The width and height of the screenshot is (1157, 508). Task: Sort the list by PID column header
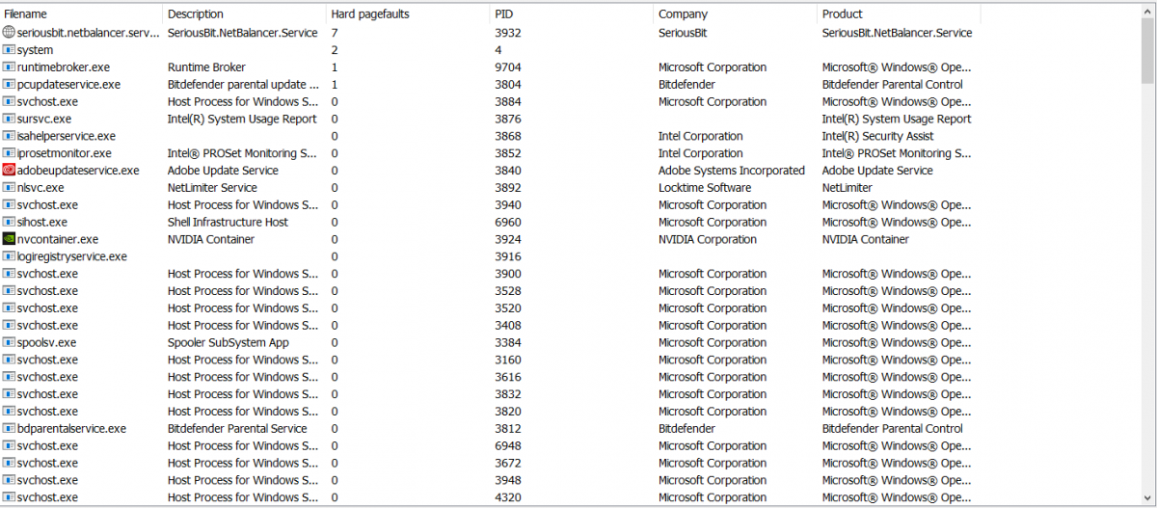pyautogui.click(x=572, y=14)
